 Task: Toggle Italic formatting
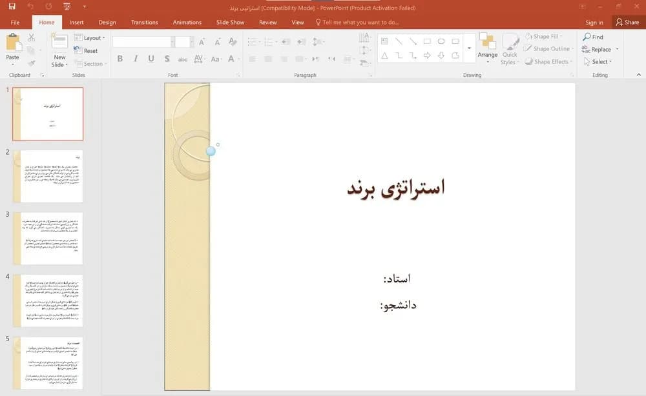[x=136, y=59]
